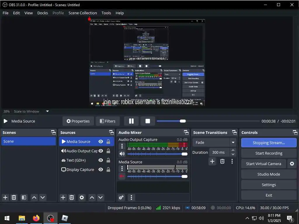Pause the Media Source playback
Viewport: 299px width, 224px height.
click(131, 121)
